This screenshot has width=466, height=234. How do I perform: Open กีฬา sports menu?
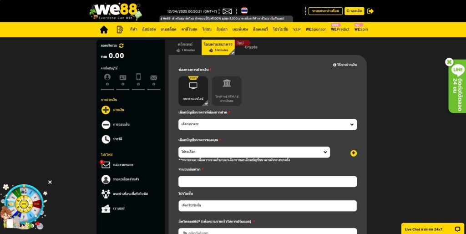pos(133,29)
